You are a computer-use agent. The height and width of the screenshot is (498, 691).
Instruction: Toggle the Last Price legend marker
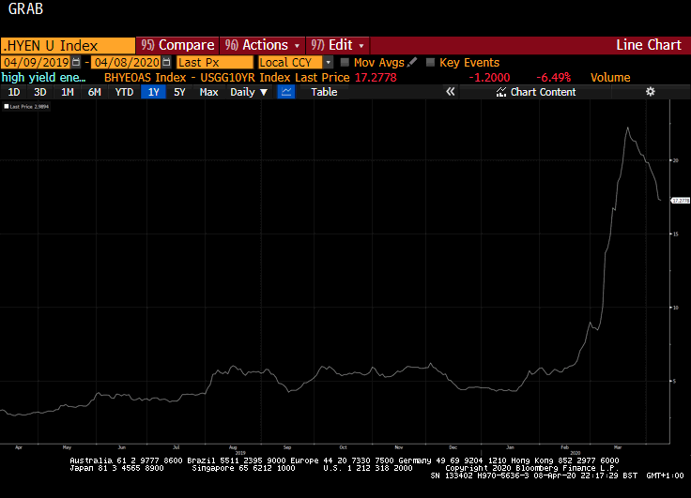[7, 107]
